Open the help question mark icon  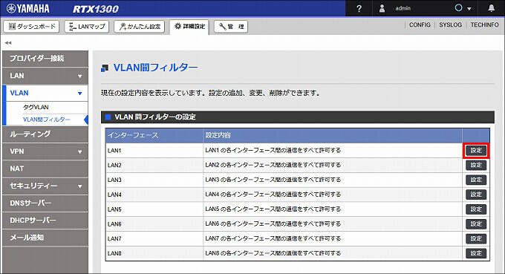[x=359, y=9]
